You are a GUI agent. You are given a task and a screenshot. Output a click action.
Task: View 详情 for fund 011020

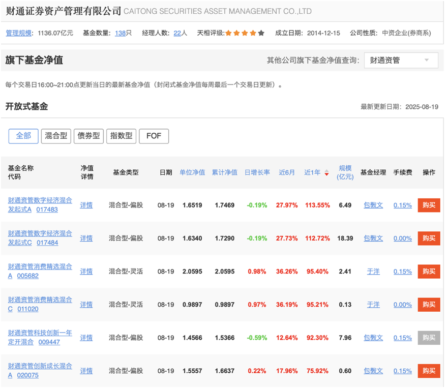click(86, 305)
